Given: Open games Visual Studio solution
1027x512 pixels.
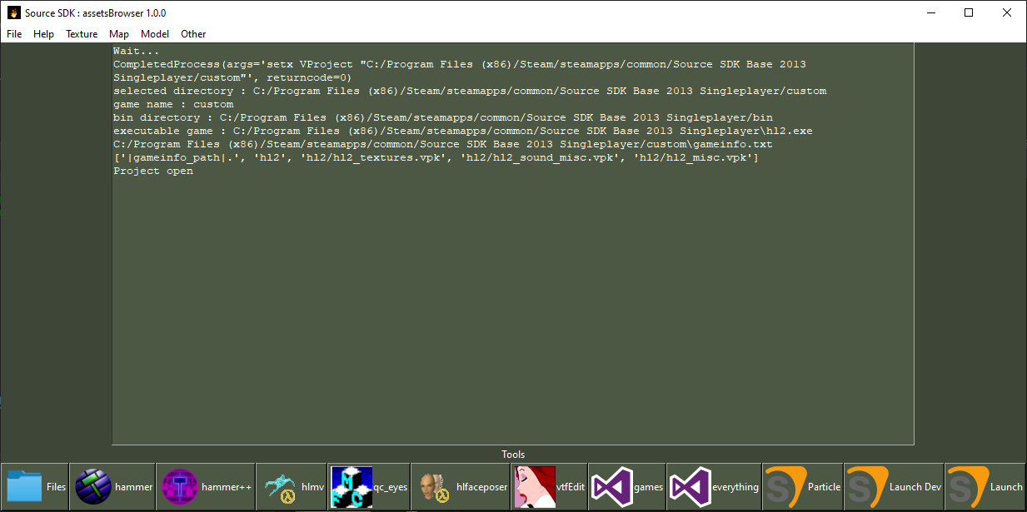Looking at the screenshot, I should 627,487.
